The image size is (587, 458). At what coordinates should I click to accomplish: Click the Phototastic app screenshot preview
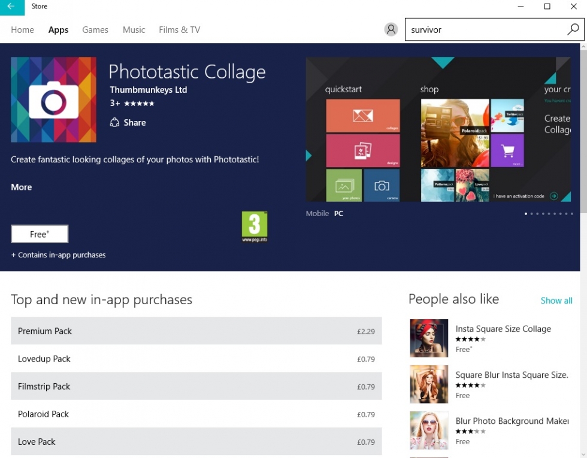(x=438, y=129)
